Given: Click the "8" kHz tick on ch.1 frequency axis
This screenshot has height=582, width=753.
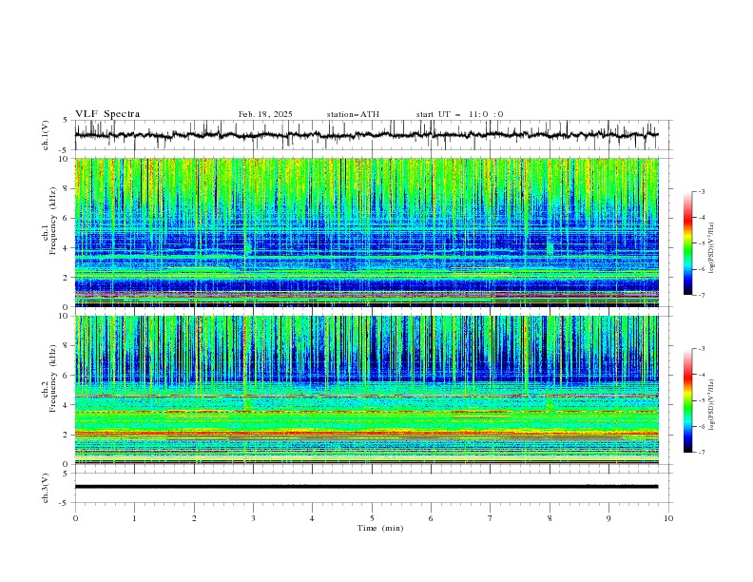Looking at the screenshot, I should (x=68, y=188).
